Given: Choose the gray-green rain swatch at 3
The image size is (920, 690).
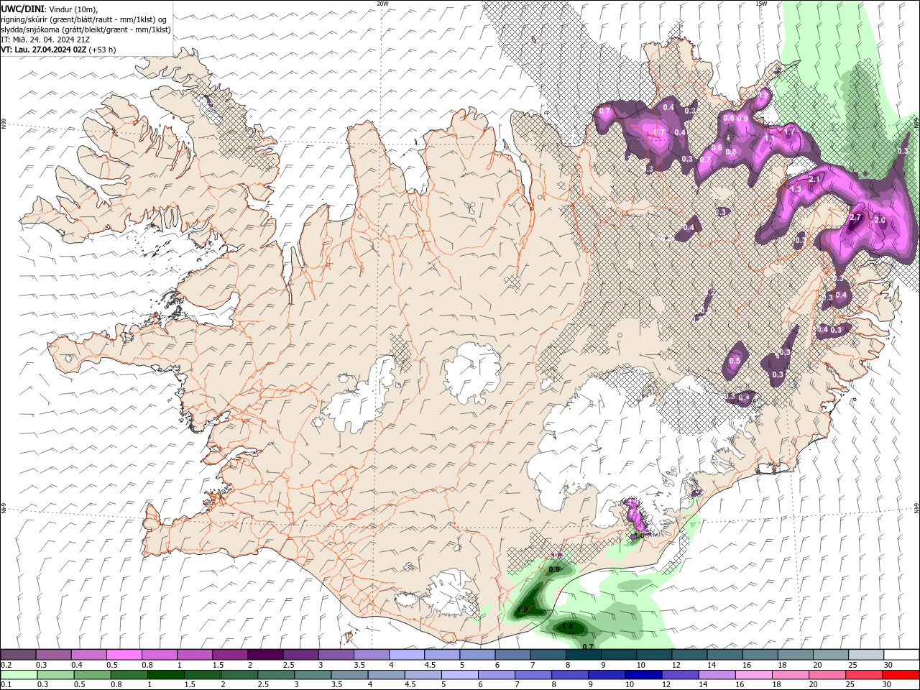Looking at the screenshot, I should [313, 675].
